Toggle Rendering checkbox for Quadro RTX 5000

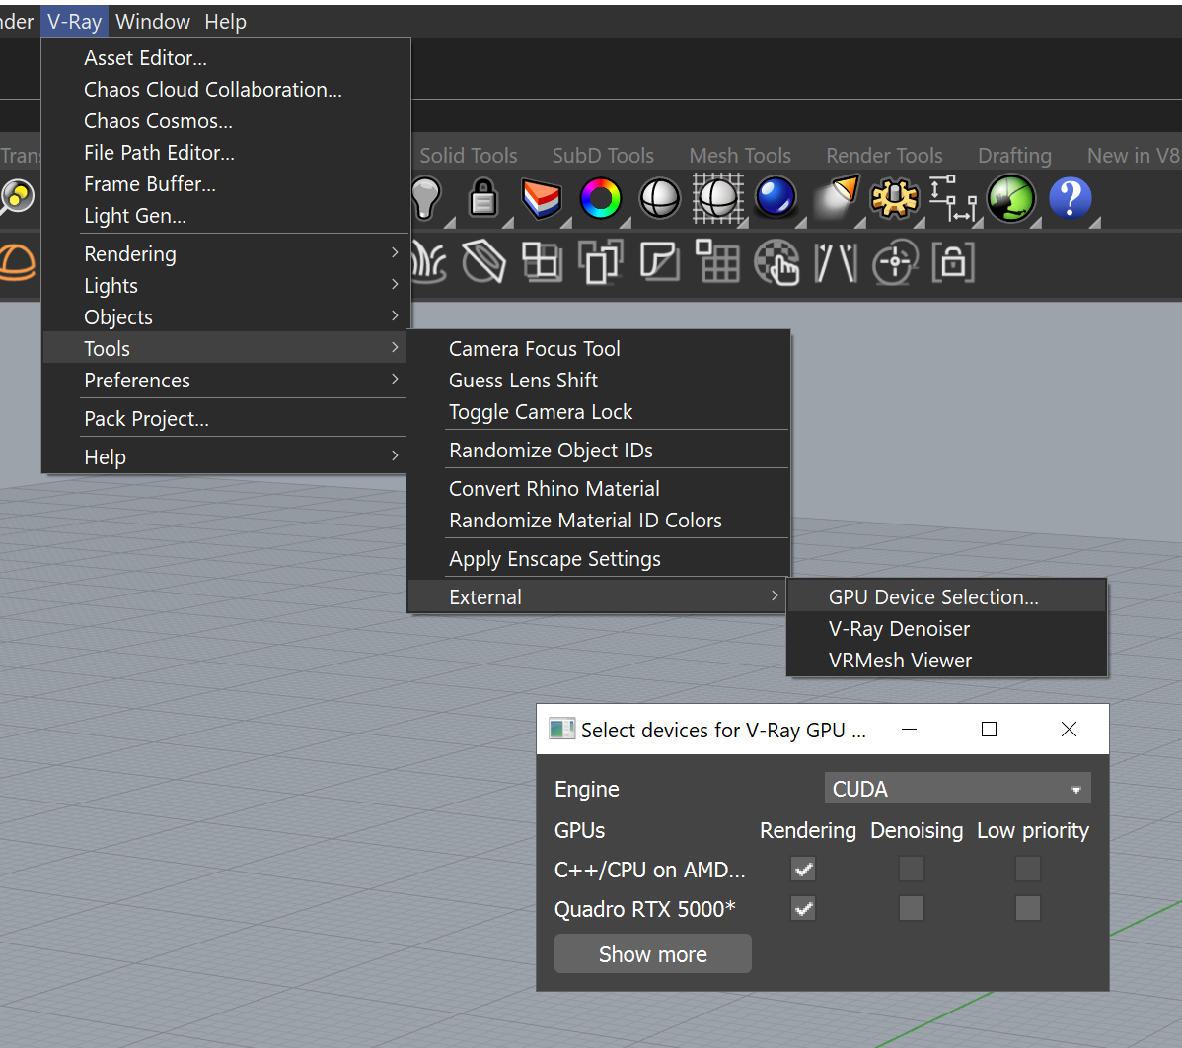(x=803, y=908)
